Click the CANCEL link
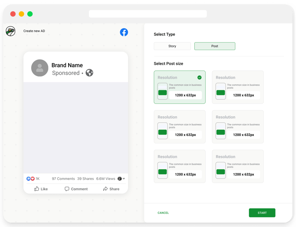This screenshot has width=296, height=227. coord(163,213)
